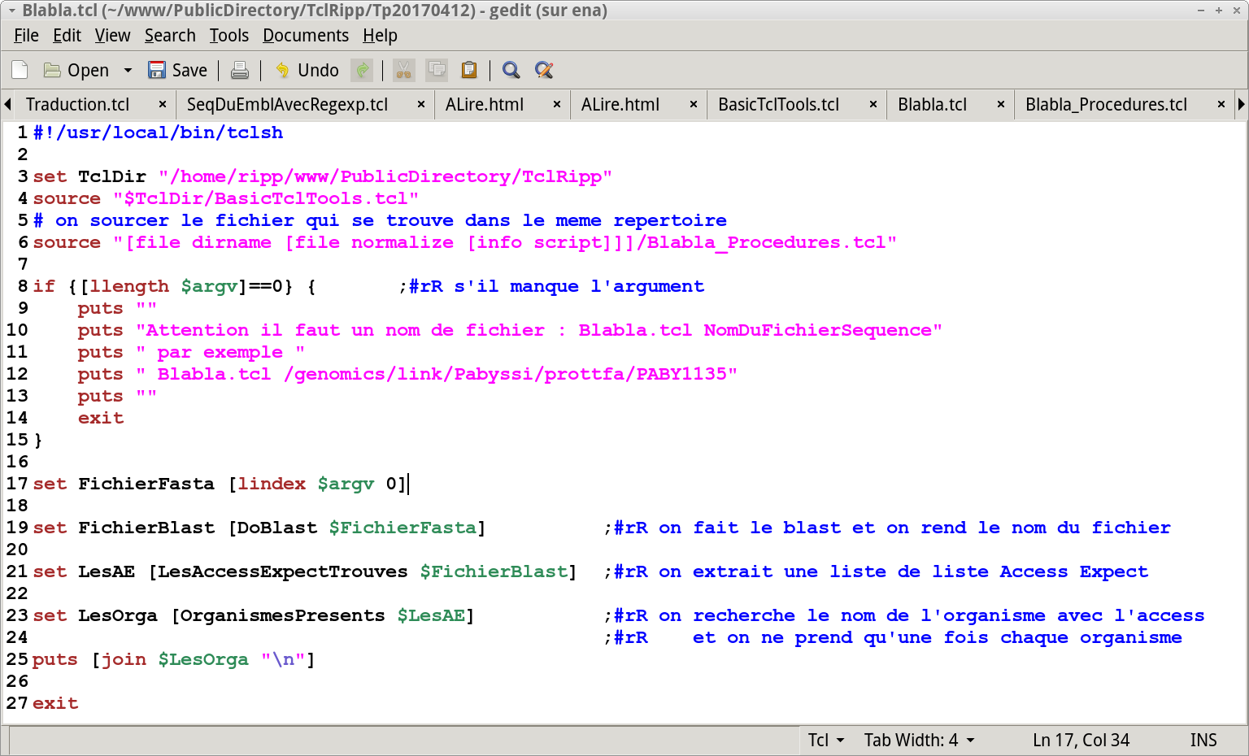
Task: Click 'Ln 17, Col 34' in status bar
Action: tap(1081, 741)
